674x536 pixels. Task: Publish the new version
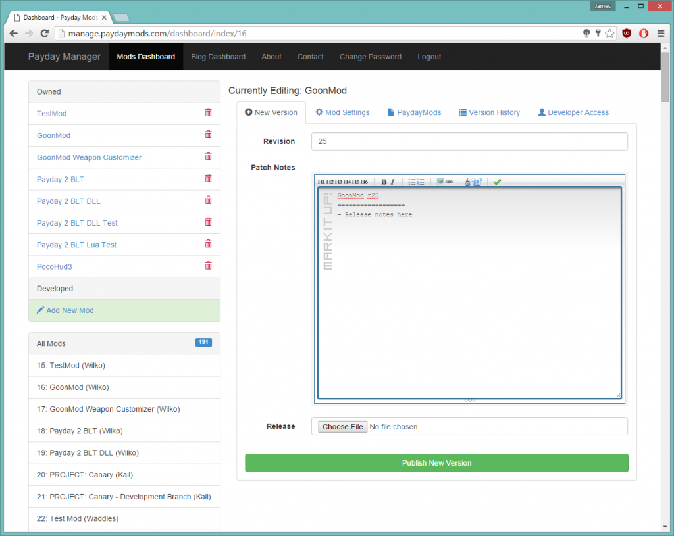pyautogui.click(x=437, y=463)
